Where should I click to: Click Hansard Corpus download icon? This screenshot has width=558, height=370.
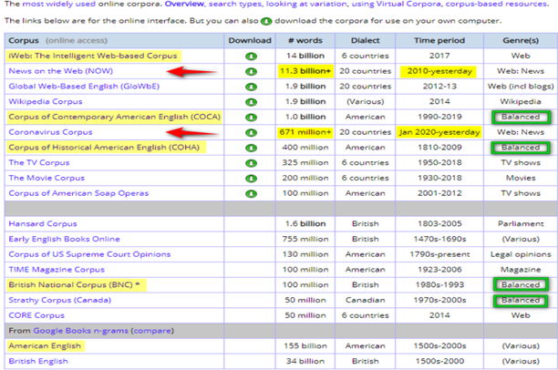click(x=250, y=223)
